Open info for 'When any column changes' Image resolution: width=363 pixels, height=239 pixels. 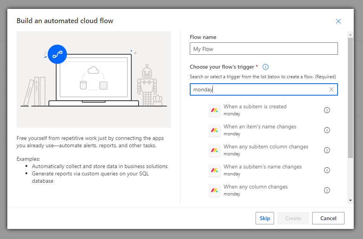tap(327, 190)
